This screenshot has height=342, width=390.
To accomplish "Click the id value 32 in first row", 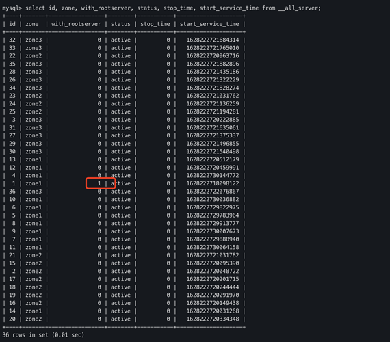I will tap(12, 40).
